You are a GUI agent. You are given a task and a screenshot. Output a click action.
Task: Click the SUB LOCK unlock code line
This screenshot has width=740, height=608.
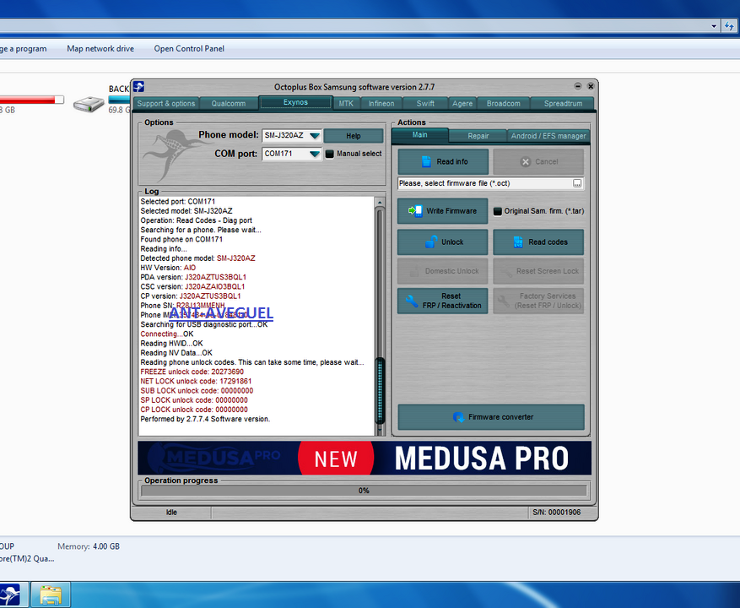coord(197,391)
